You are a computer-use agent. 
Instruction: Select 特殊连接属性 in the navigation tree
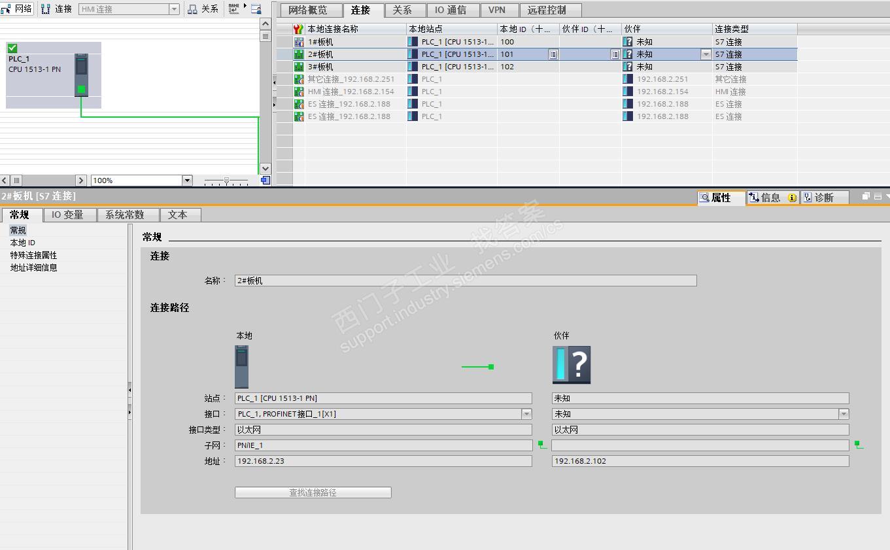tap(33, 255)
